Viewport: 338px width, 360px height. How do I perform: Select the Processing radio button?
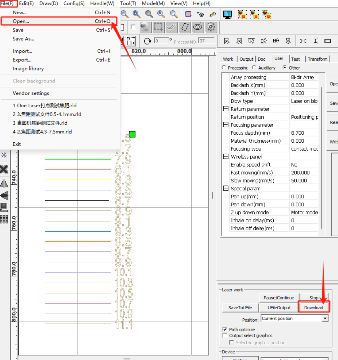(x=224, y=68)
